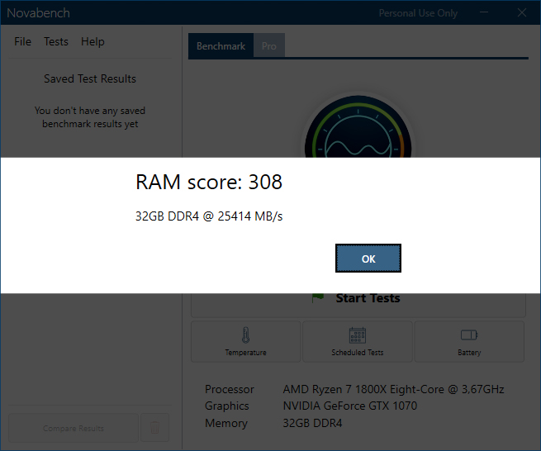The height and width of the screenshot is (451, 541).
Task: Click the 'RAM score: 308' heading
Action: click(209, 182)
